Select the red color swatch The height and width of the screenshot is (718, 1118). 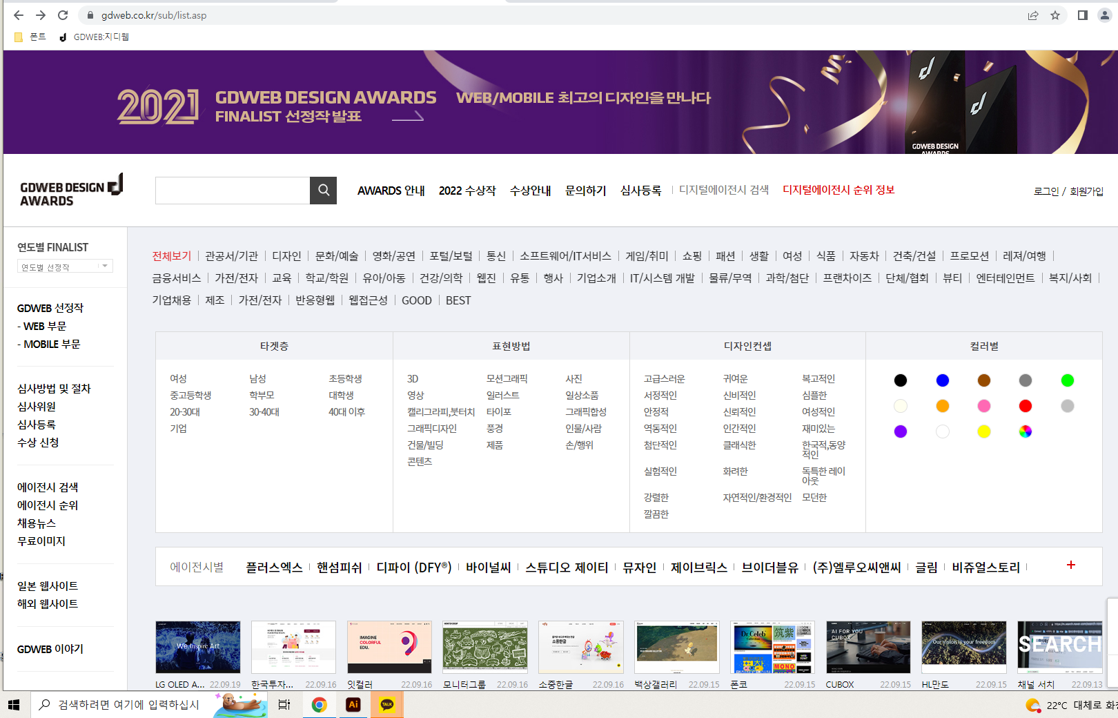pos(1026,406)
